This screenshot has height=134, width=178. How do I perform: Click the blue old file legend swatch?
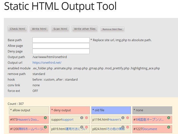tap(111, 110)
